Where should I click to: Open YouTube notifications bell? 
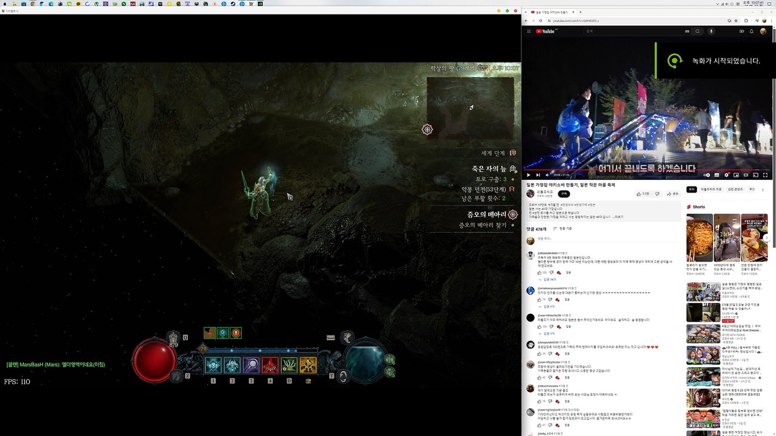[752, 31]
